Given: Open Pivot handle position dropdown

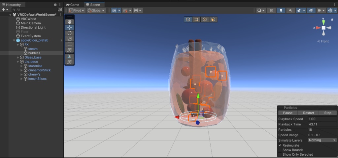Looking at the screenshot, I should [77, 10].
